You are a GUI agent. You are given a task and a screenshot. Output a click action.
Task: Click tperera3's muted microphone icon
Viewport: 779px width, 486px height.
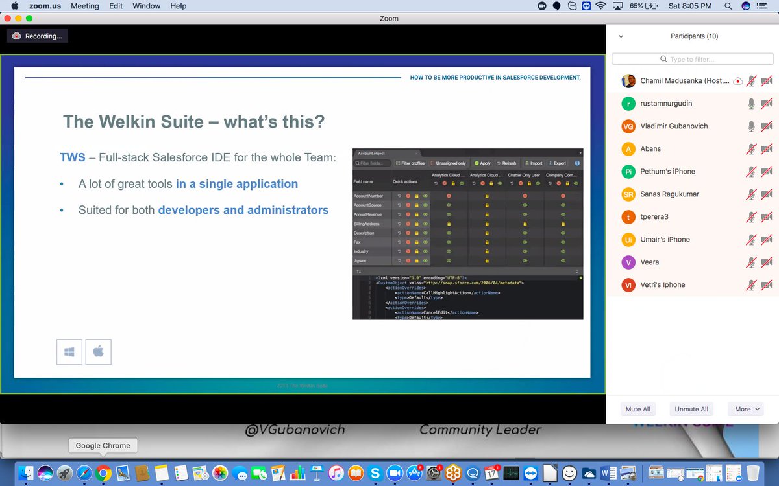point(751,217)
